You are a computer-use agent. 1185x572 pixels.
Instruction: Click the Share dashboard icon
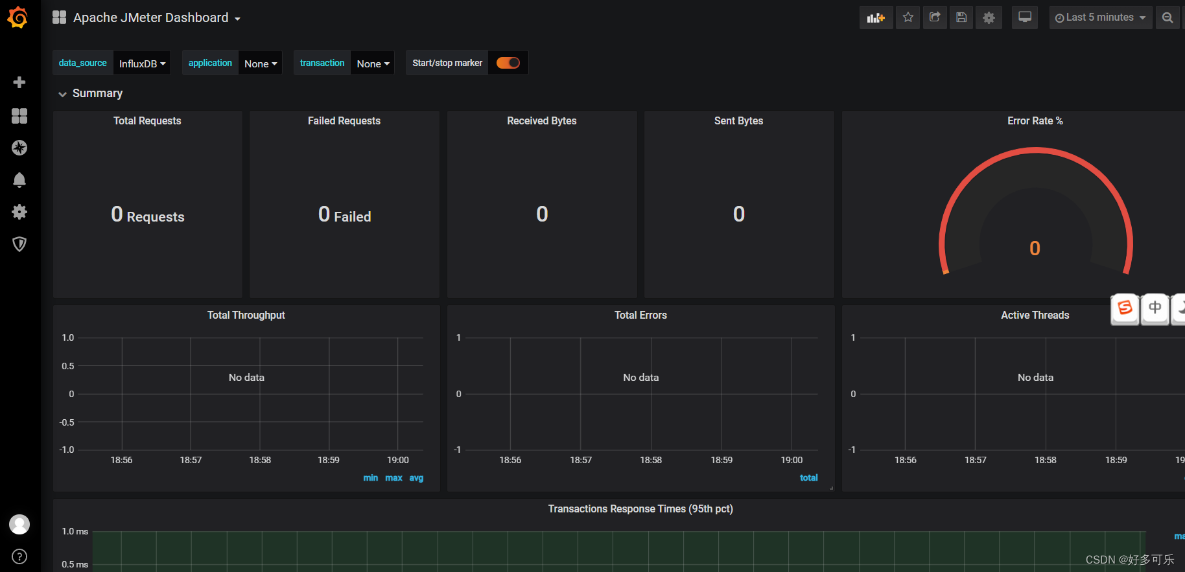click(935, 17)
